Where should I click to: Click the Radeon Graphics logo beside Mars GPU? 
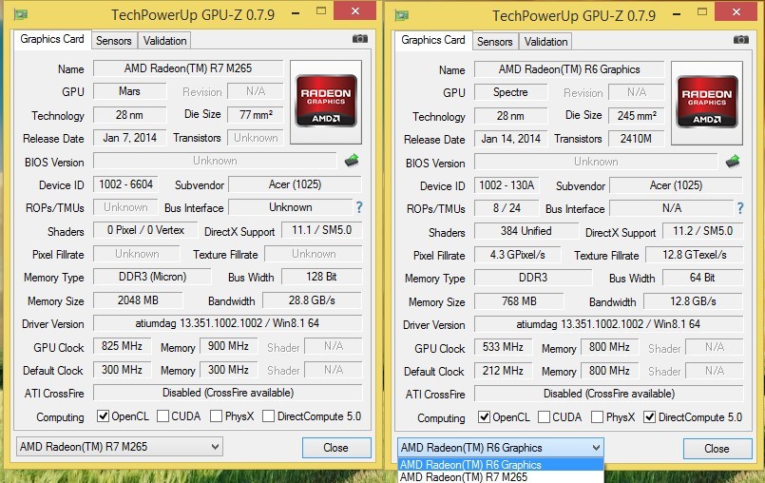click(327, 100)
